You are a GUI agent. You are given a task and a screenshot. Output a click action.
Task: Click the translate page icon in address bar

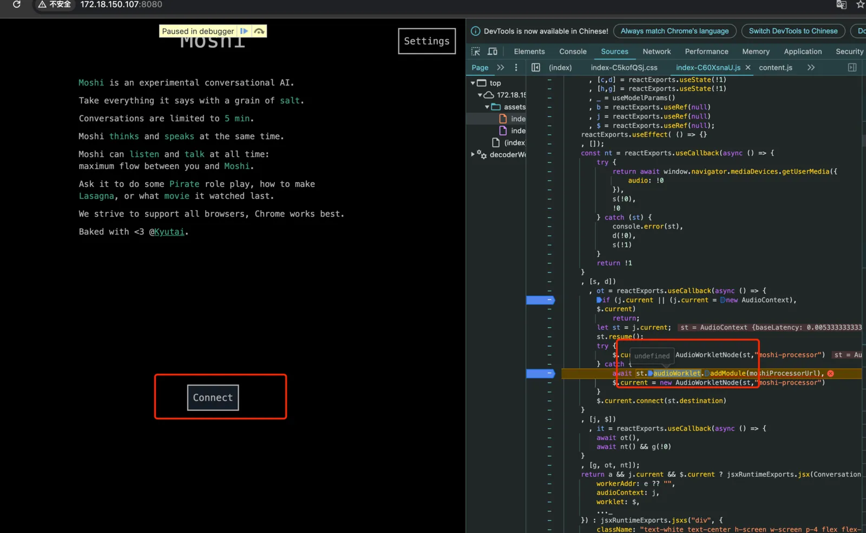(842, 4)
